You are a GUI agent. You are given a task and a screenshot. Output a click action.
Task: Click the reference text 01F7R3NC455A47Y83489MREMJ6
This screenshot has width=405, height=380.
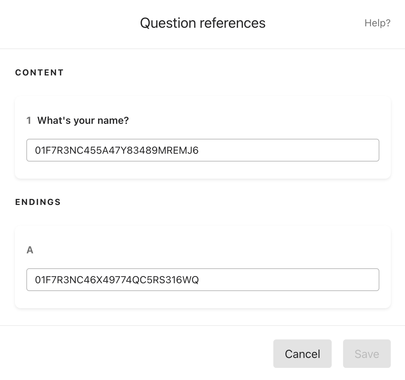pos(117,150)
